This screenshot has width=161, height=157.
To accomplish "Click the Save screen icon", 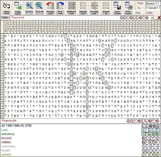I will pyautogui.click(x=117, y=6).
